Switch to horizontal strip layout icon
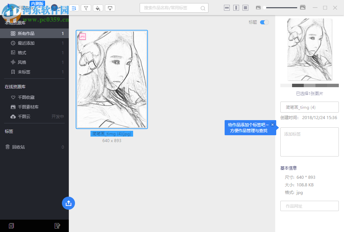Viewport: 344px width, 232px height. (x=227, y=8)
